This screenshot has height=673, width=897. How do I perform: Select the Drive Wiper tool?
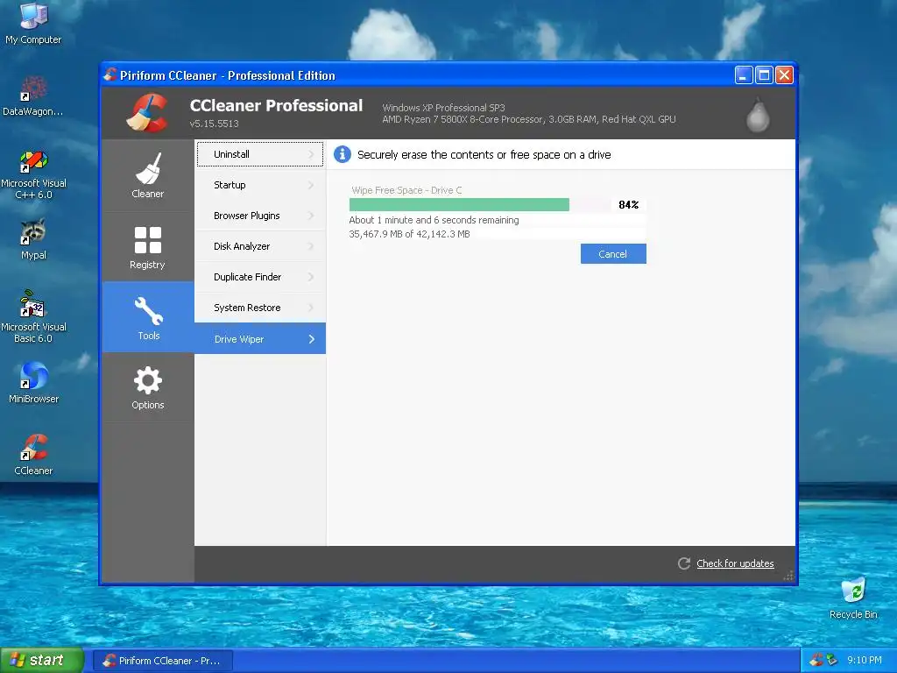[259, 338]
